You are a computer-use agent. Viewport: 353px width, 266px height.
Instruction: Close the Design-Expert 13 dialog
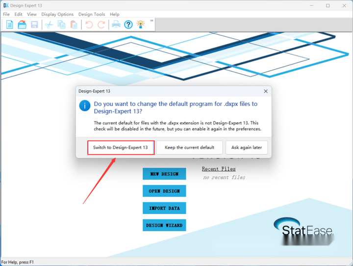[x=266, y=91]
